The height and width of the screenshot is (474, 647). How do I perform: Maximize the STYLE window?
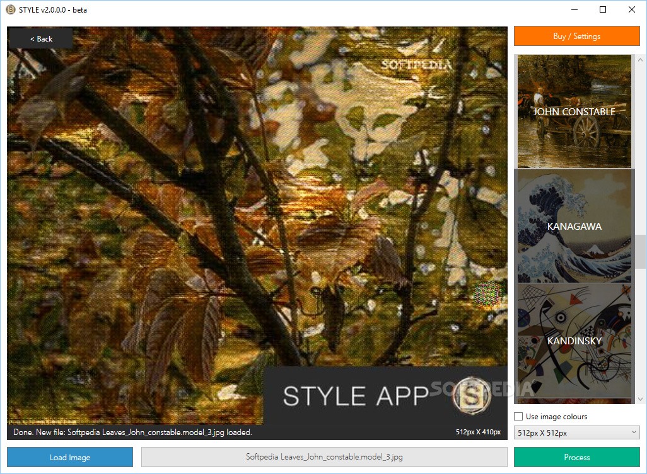click(x=602, y=9)
